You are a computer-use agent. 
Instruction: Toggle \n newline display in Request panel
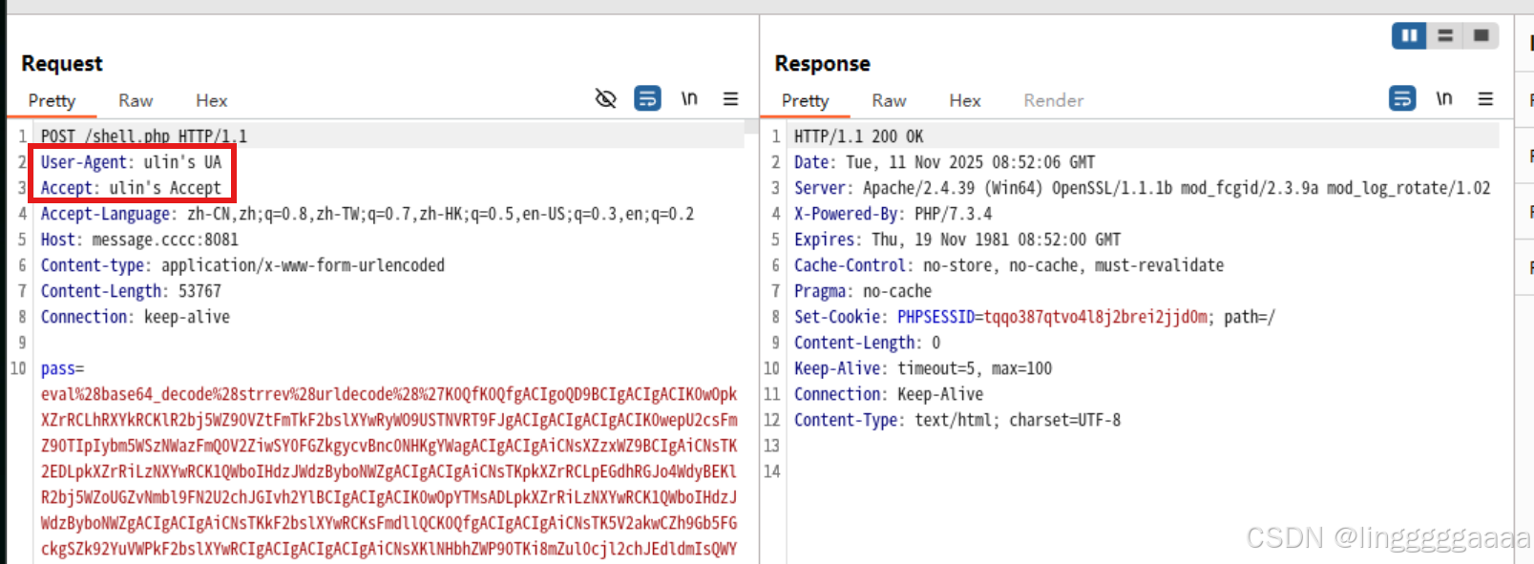(689, 98)
